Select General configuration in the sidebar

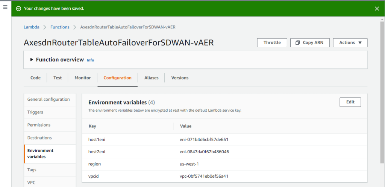49,99
